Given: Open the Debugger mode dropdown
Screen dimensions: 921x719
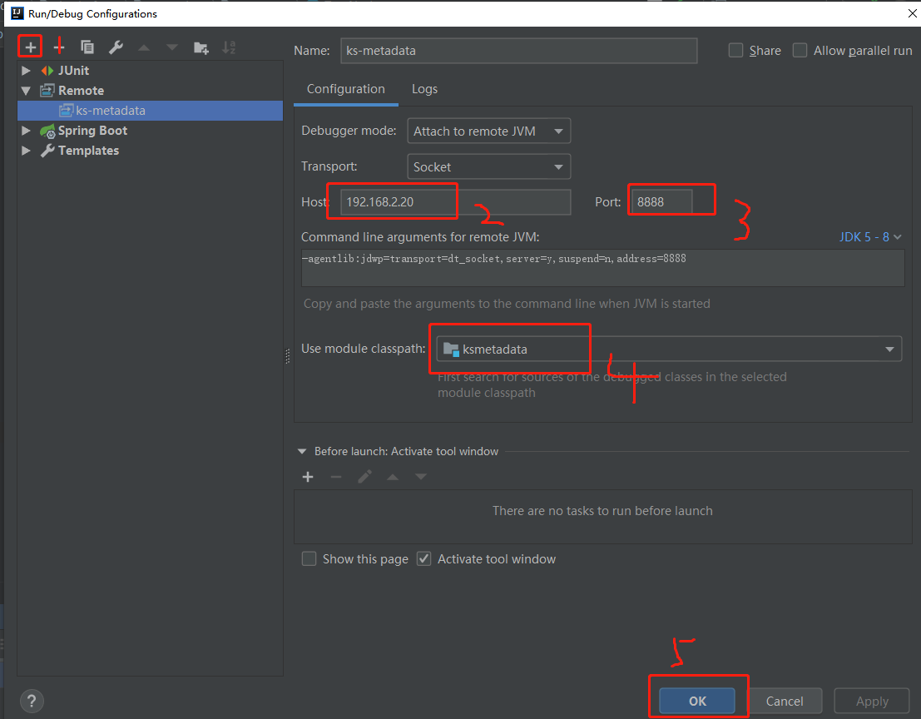Looking at the screenshot, I should point(488,131).
